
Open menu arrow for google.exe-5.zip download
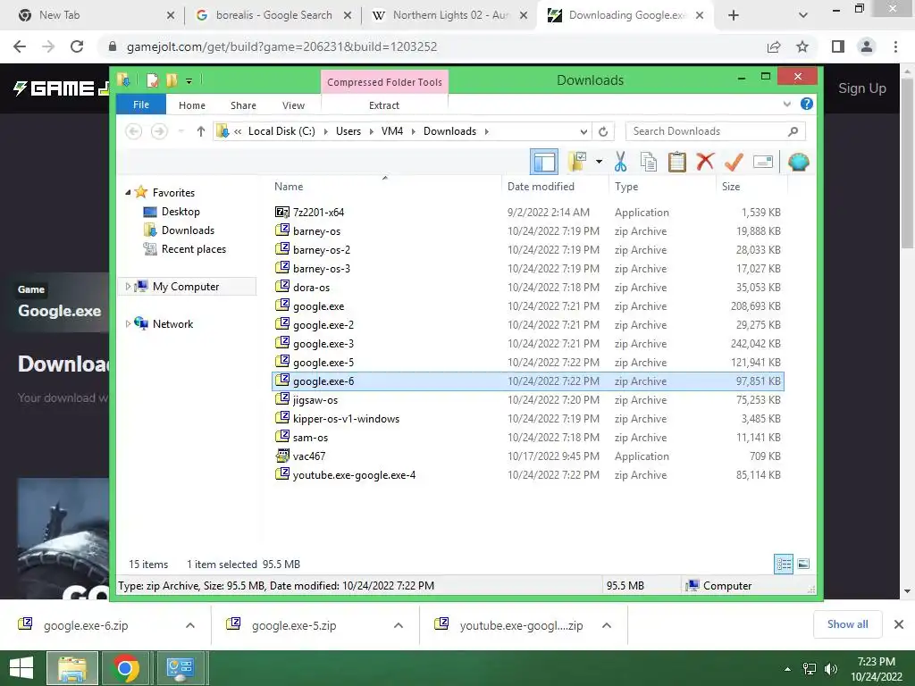[399, 625]
